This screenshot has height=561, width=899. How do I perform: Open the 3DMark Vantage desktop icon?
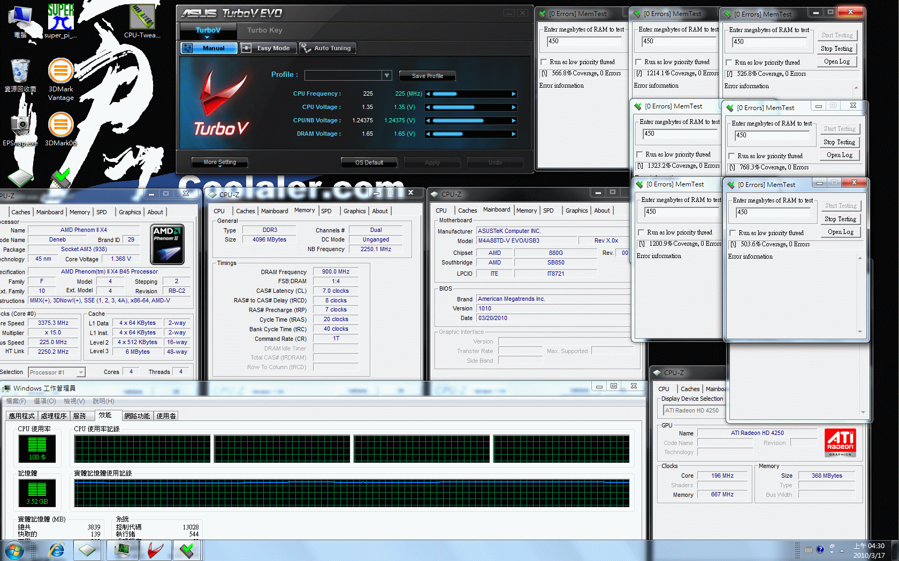(61, 79)
